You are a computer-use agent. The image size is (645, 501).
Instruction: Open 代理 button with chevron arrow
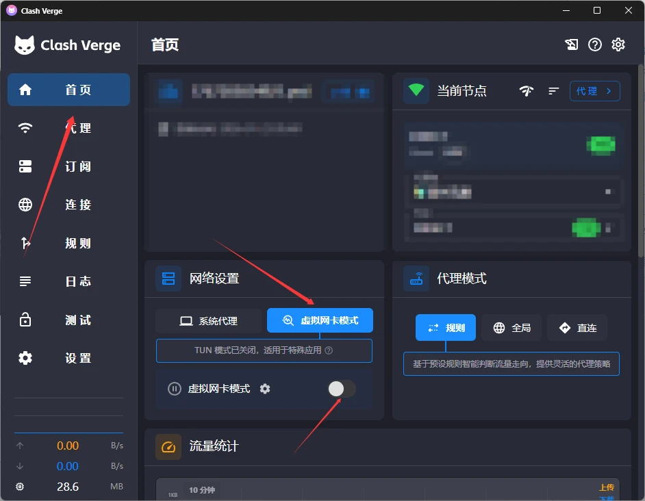pyautogui.click(x=594, y=91)
